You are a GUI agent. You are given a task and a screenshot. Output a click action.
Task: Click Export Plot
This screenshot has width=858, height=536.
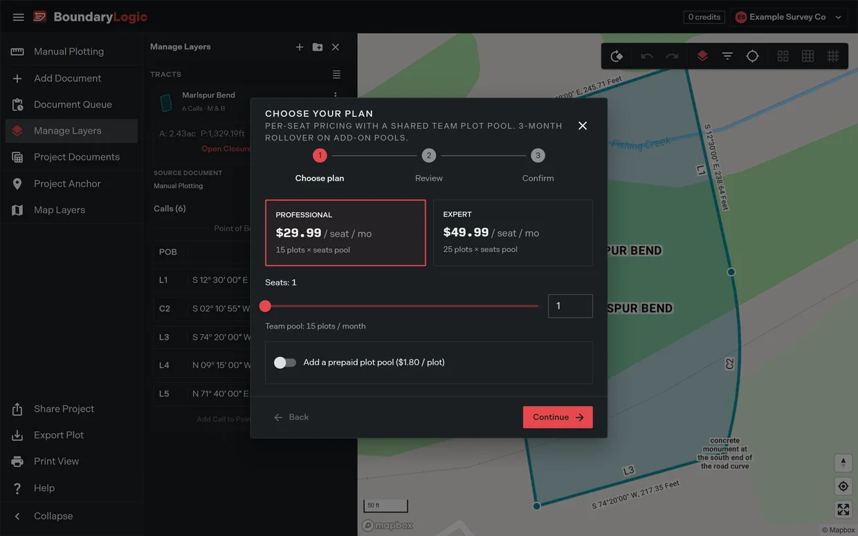[x=71, y=435]
